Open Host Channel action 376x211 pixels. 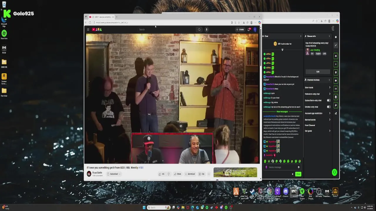pyautogui.click(x=310, y=125)
